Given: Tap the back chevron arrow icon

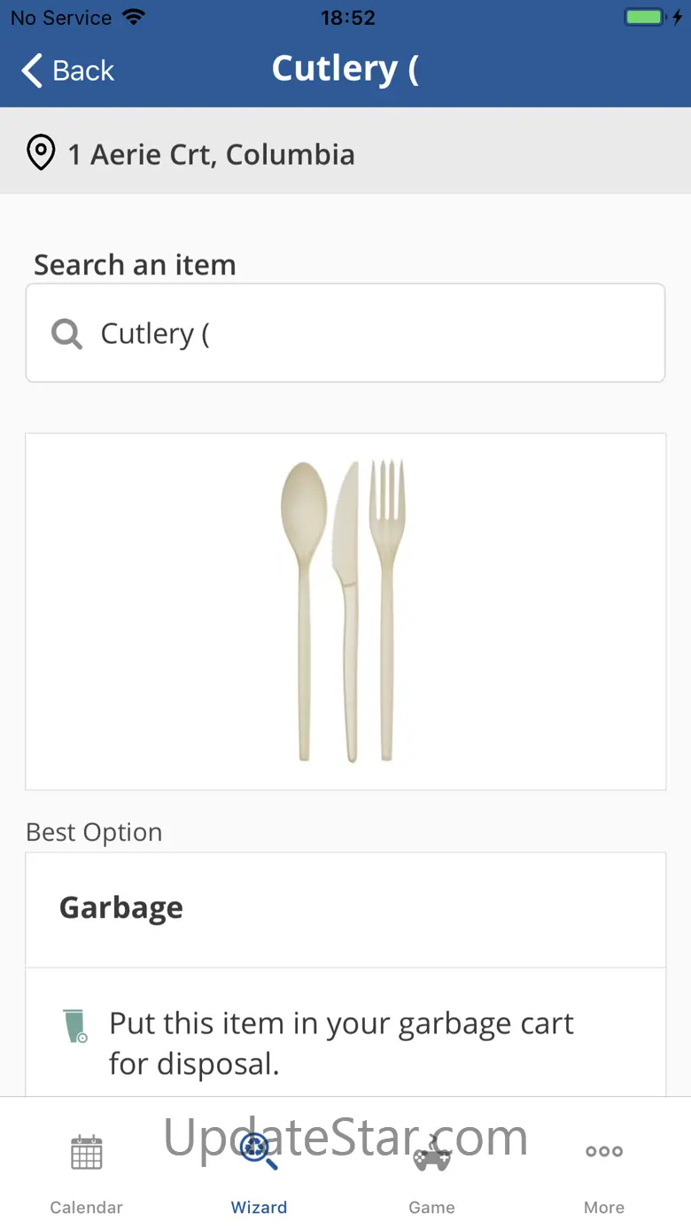Looking at the screenshot, I should 32,71.
